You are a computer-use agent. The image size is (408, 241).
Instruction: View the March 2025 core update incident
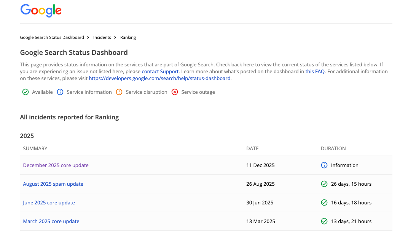(x=51, y=221)
